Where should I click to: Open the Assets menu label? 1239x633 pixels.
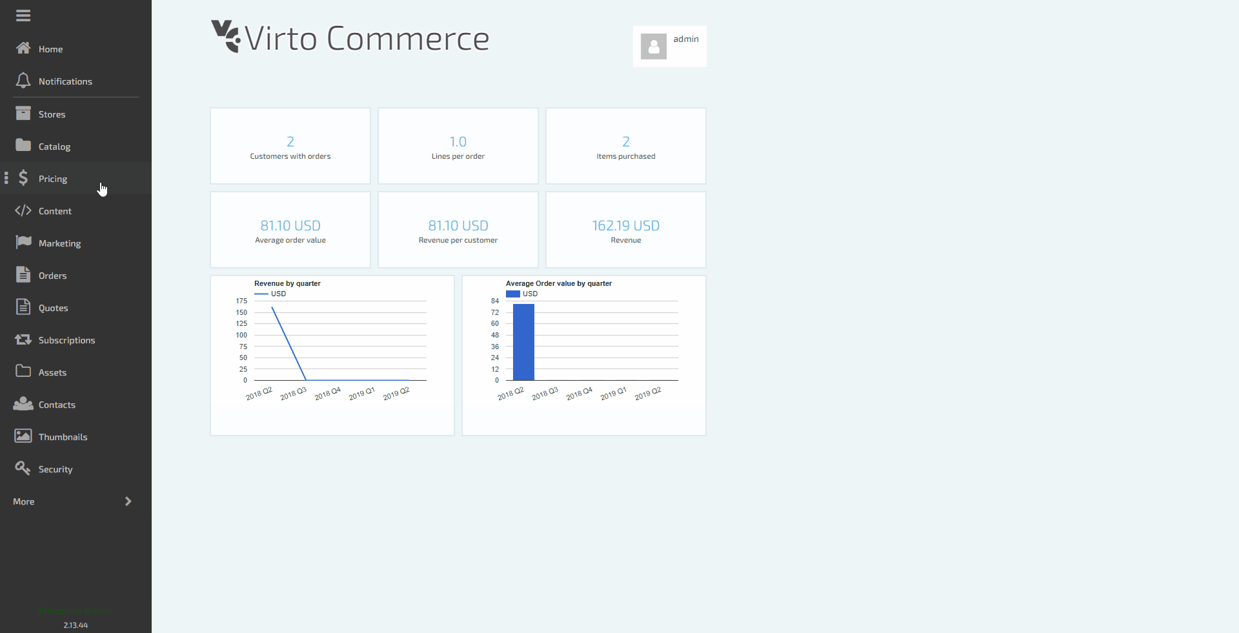[x=52, y=372]
